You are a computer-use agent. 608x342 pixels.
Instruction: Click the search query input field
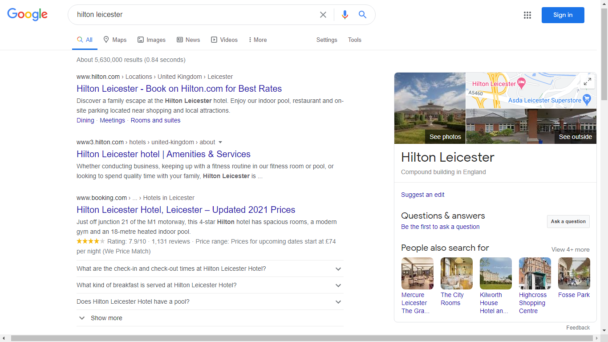pyautogui.click(x=194, y=15)
